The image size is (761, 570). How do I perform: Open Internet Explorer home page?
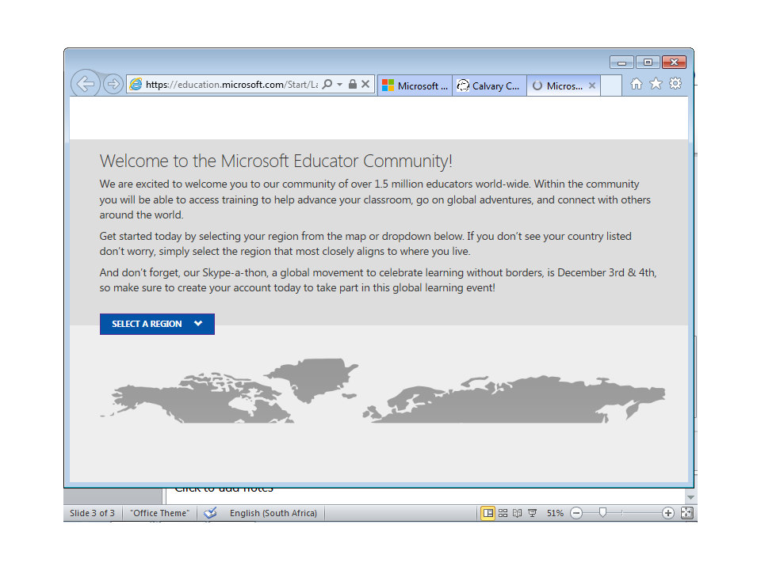637,83
